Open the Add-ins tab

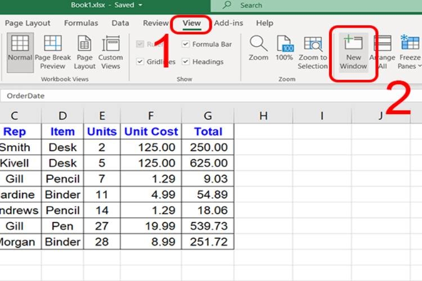coord(228,23)
